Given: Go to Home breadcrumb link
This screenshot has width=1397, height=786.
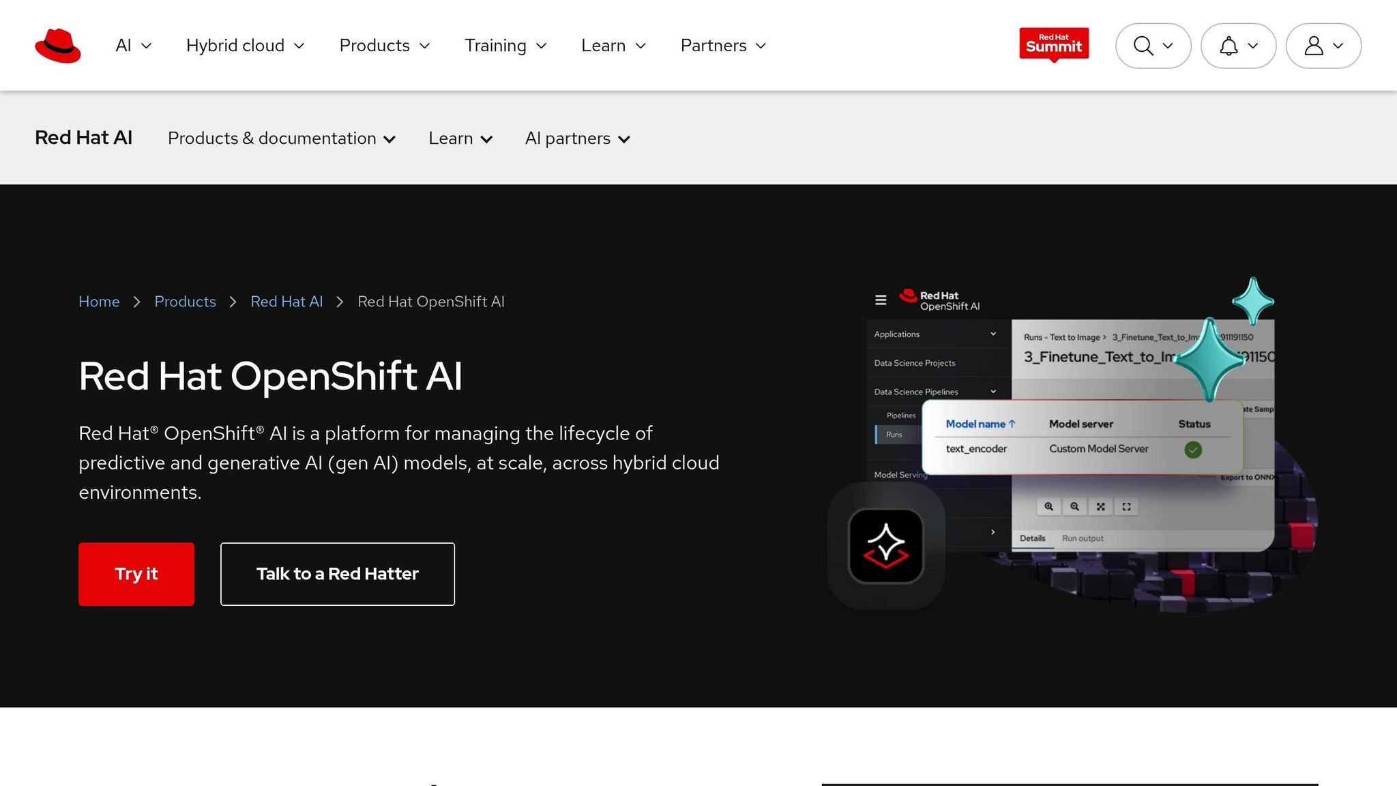Looking at the screenshot, I should pos(99,302).
